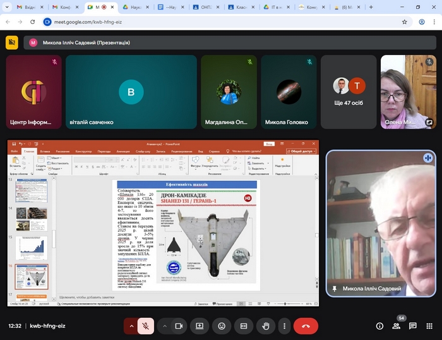Click the 'Ще 47 осіб' participants tile
Screen dimensions: 442x340
point(349,92)
